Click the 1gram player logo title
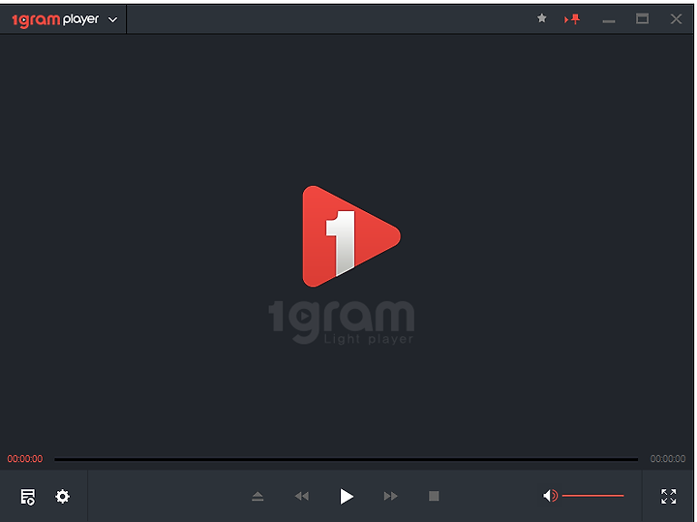 coord(55,19)
